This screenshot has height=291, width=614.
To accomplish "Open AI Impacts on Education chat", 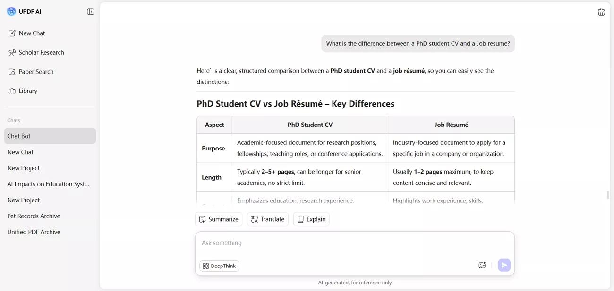I will [x=48, y=184].
